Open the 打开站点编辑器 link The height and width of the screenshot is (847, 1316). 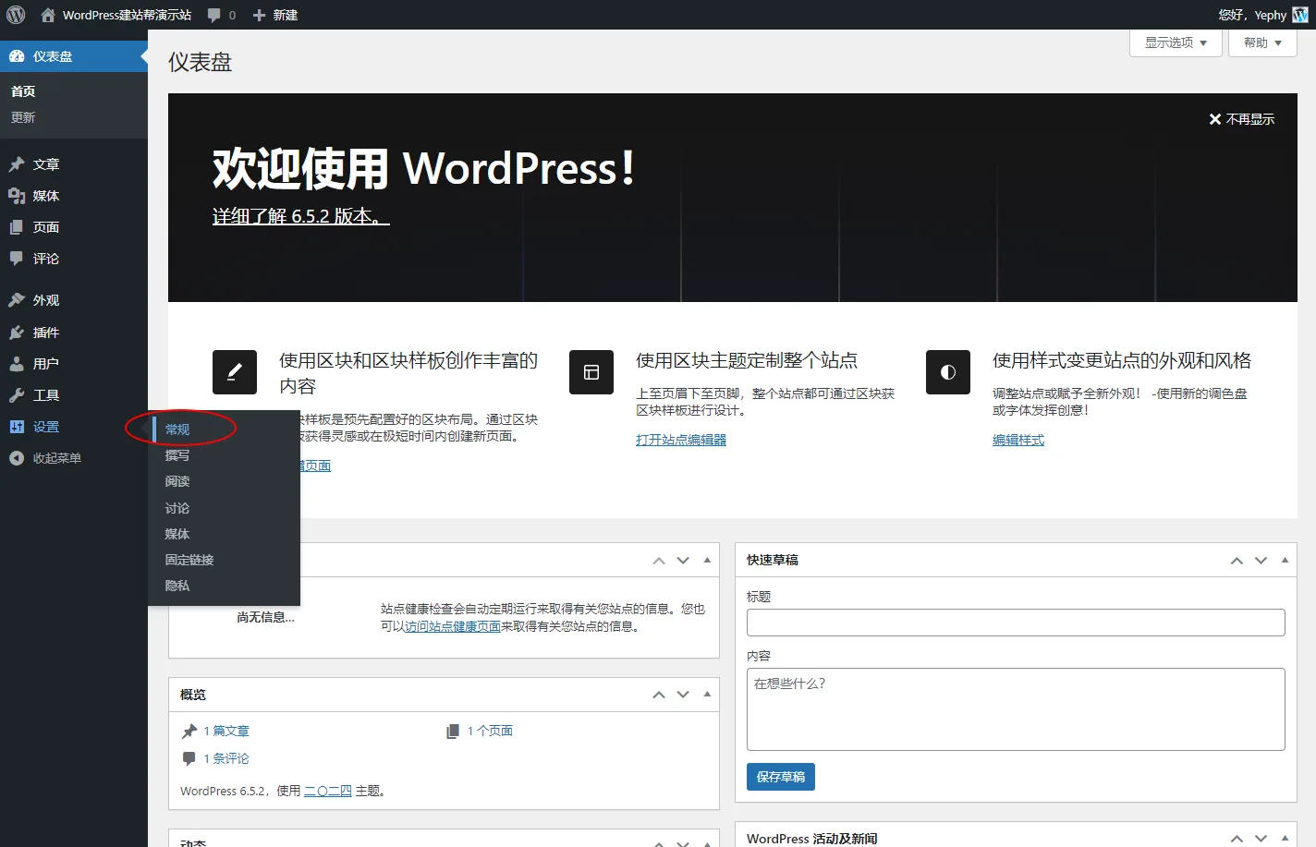coord(681,440)
